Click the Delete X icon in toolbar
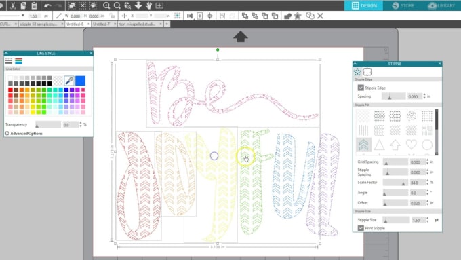 (320, 16)
